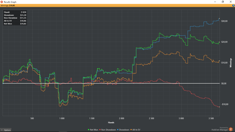Click the All-In EV line end point marker
Viewport: 235px width, 132px height.
point(220,61)
